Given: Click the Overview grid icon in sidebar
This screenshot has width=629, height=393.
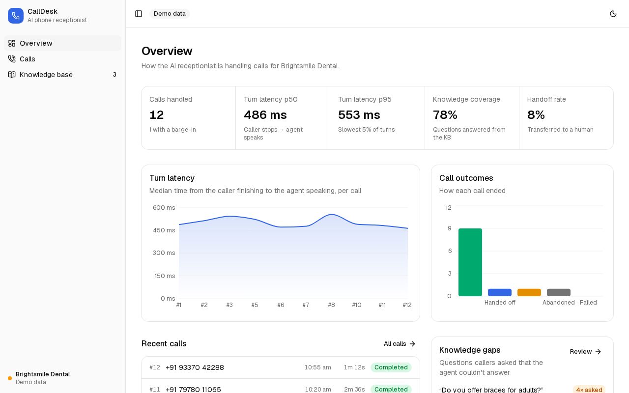Looking at the screenshot, I should click(12, 43).
